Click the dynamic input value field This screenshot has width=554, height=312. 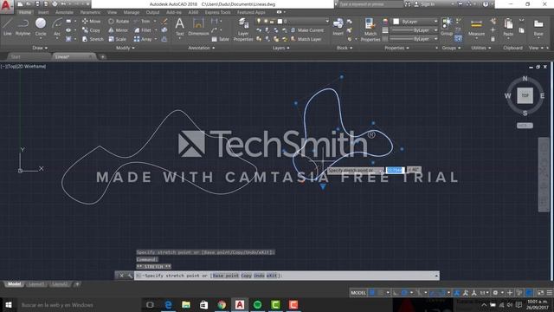coord(395,171)
